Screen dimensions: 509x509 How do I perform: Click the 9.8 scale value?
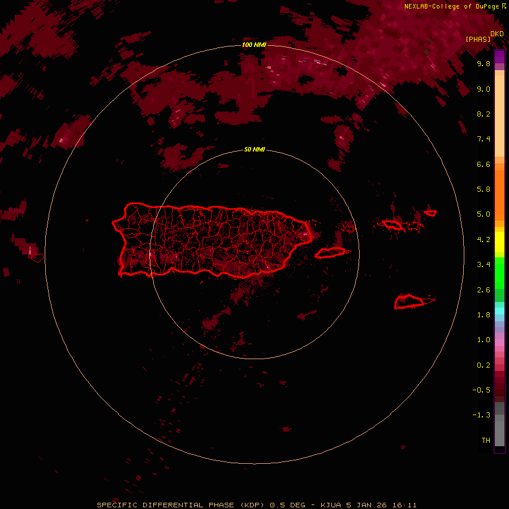pyautogui.click(x=484, y=63)
